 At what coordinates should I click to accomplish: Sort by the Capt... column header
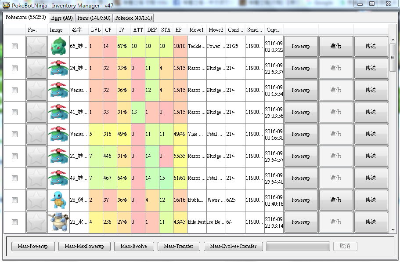274,30
